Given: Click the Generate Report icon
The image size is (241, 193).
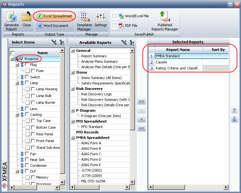Looking at the screenshot, I should (x=11, y=17).
